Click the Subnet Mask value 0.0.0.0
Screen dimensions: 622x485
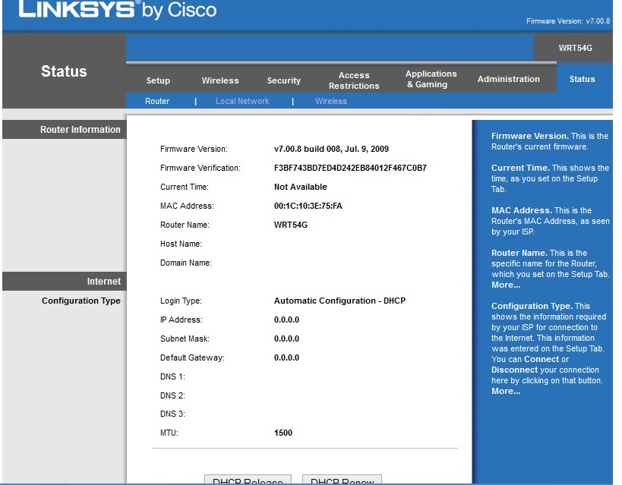tap(286, 339)
